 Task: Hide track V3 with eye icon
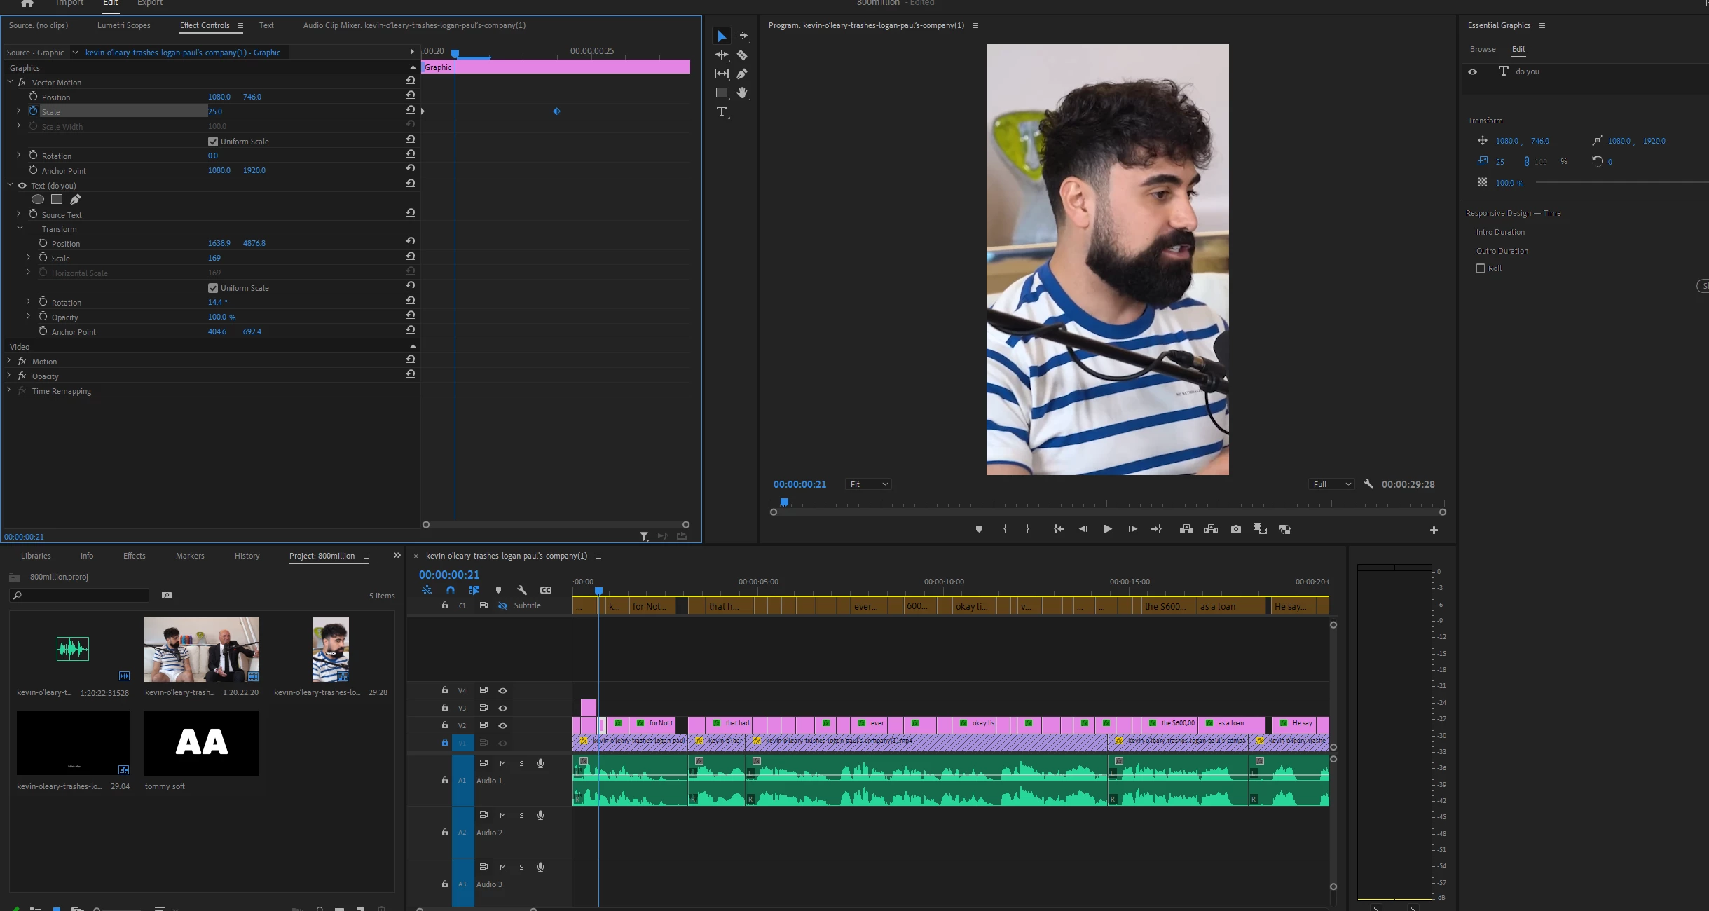point(502,708)
